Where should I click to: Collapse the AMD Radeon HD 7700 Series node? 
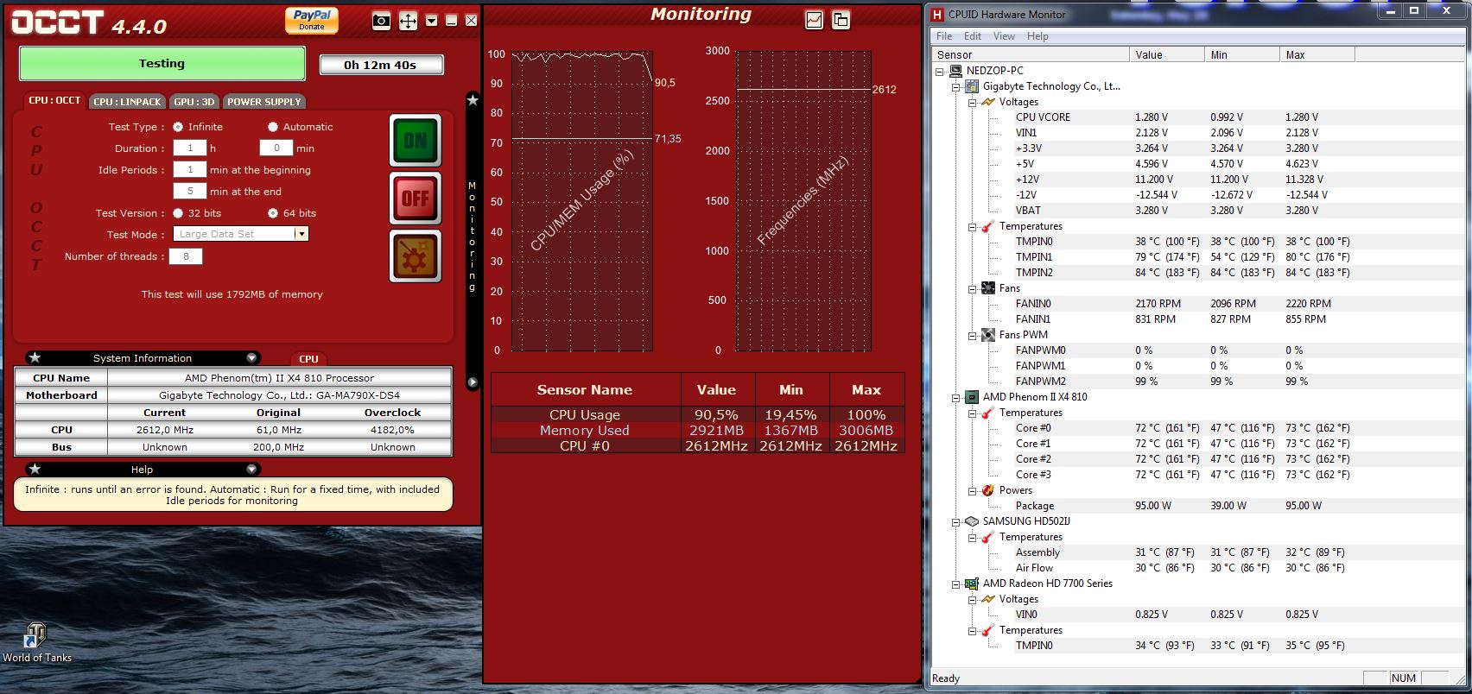[956, 584]
